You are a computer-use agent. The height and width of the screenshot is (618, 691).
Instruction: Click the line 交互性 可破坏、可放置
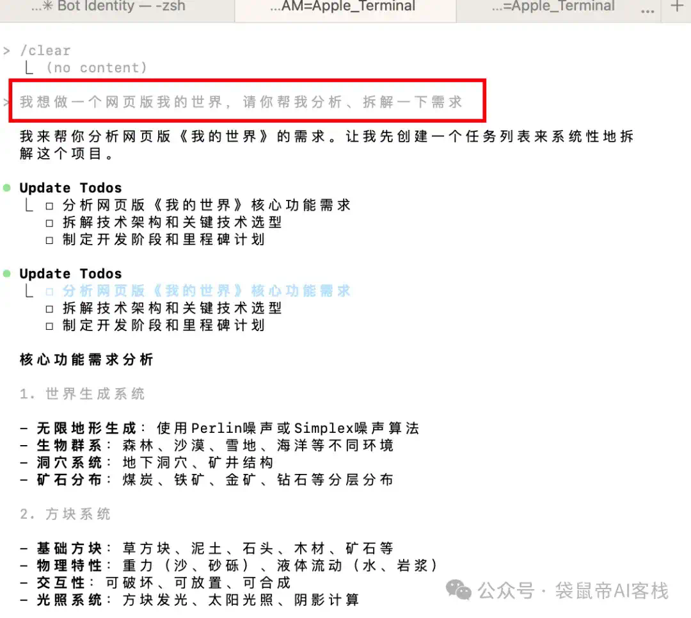pyautogui.click(x=155, y=583)
